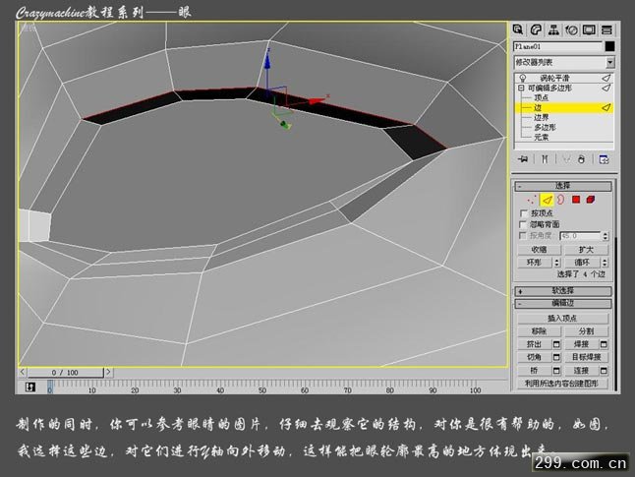
Task: Select Vertex sub-object icon in 选择 rollout
Action: pyautogui.click(x=532, y=200)
